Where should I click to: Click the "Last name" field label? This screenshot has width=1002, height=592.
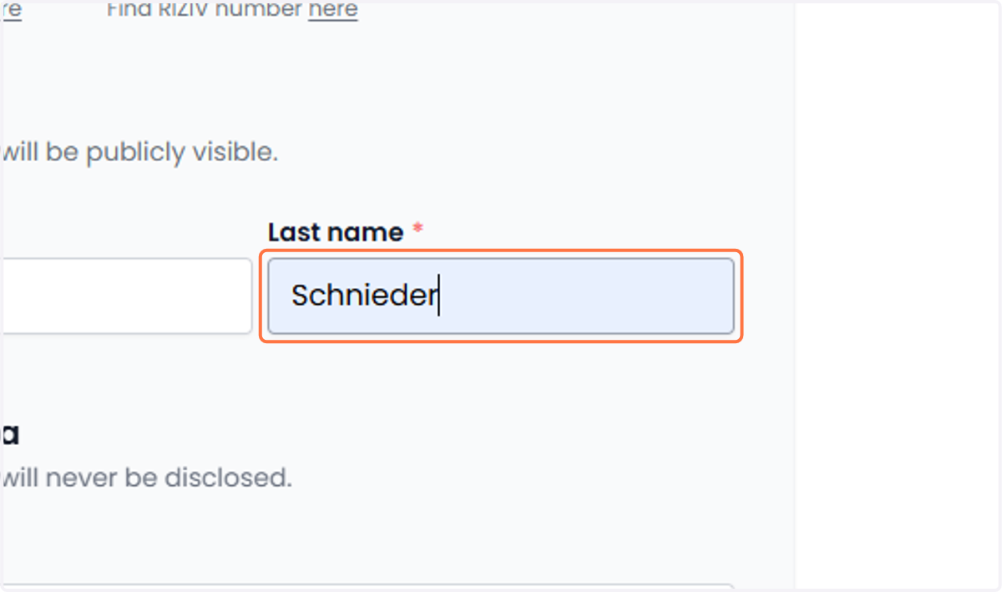tap(336, 232)
